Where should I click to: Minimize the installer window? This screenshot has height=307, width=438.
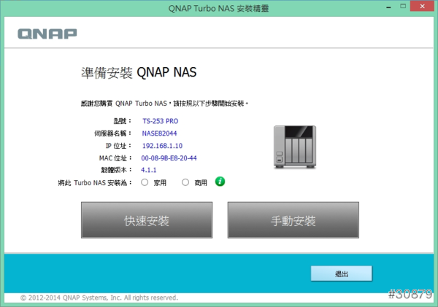pos(388,7)
